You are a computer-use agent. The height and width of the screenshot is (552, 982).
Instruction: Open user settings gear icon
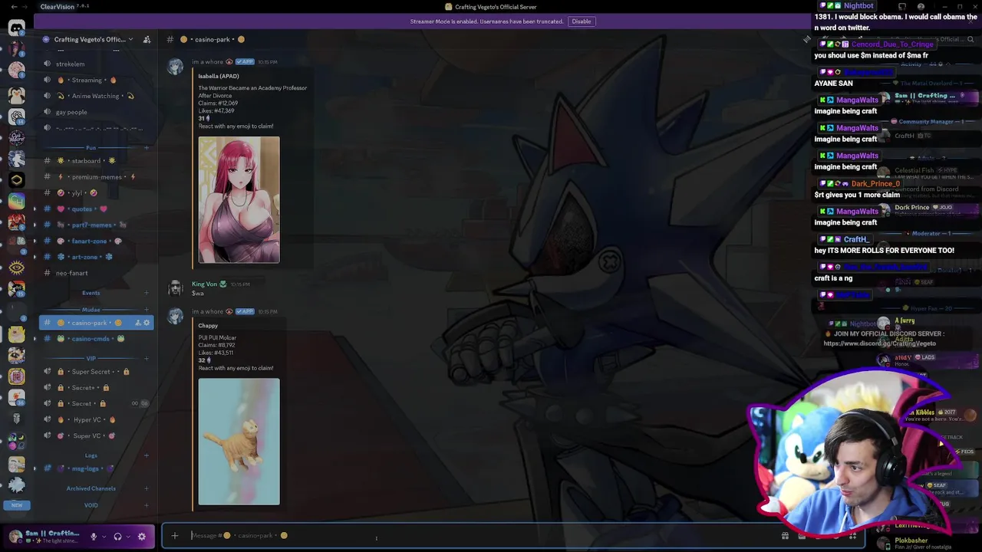[141, 537]
